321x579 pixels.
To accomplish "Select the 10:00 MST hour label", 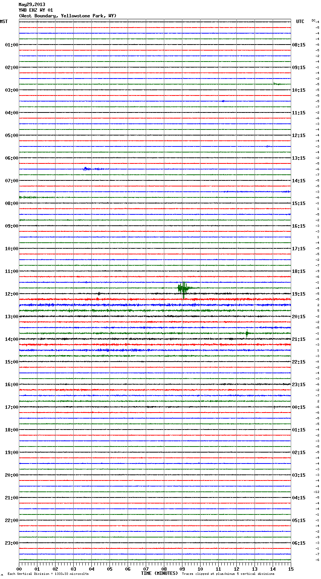I will (x=12, y=249).
